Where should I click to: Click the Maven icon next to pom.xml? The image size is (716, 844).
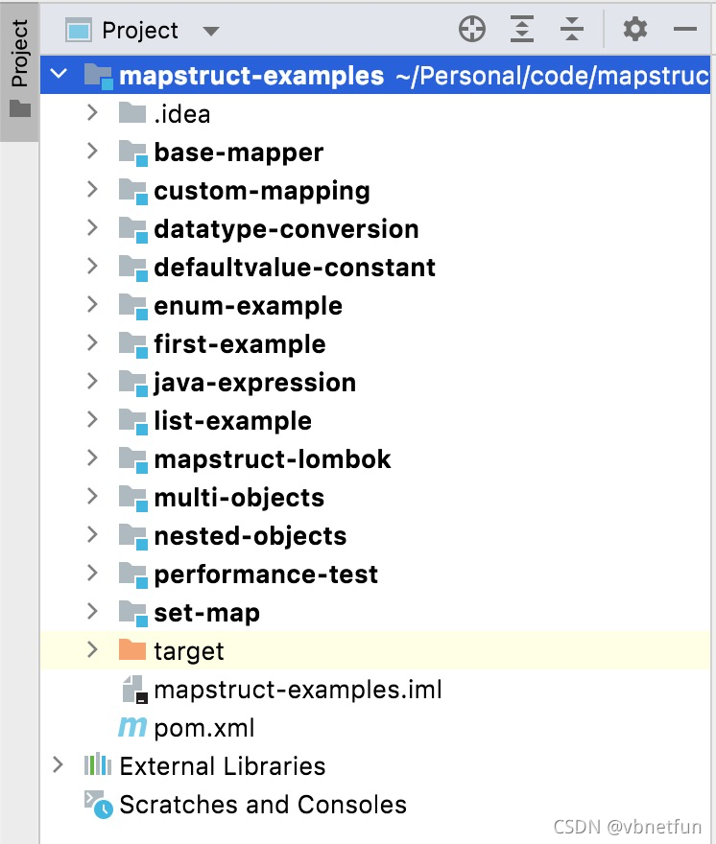132,728
